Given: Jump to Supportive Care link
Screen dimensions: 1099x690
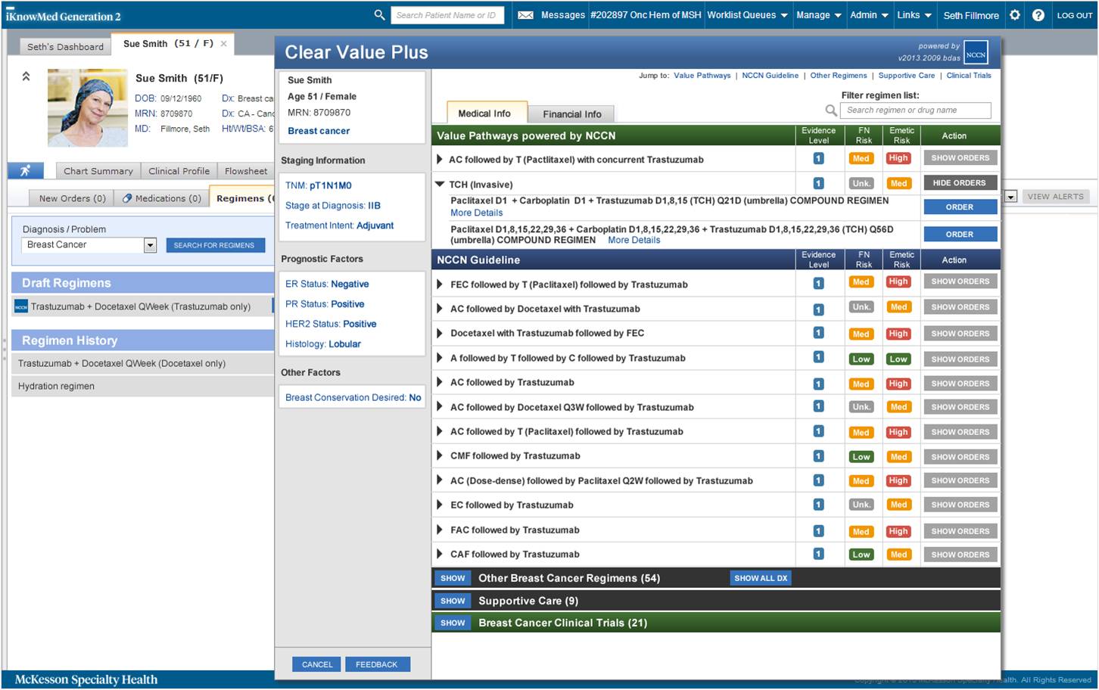Looking at the screenshot, I should point(907,76).
